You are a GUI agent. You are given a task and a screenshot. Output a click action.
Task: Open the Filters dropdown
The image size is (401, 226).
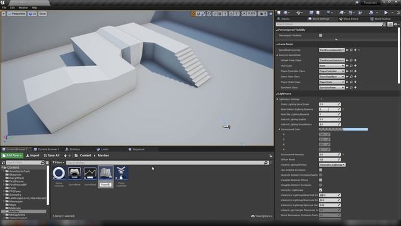pyautogui.click(x=58, y=163)
